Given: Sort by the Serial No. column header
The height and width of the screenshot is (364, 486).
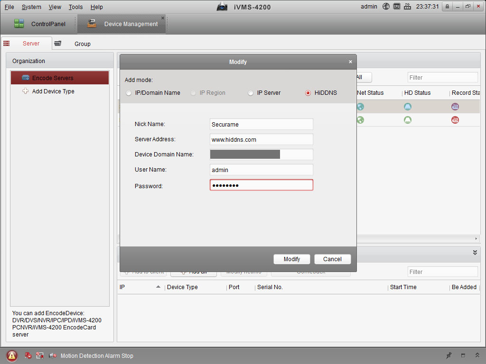Looking at the screenshot, I should pyautogui.click(x=270, y=287).
